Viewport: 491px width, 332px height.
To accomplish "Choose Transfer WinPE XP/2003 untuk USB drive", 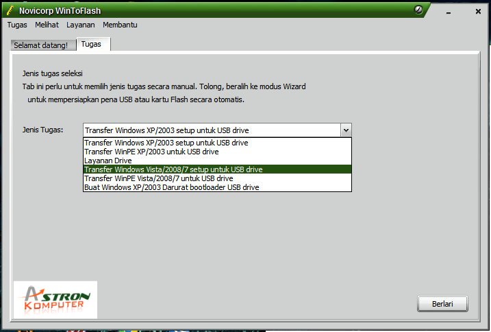I will click(x=217, y=152).
